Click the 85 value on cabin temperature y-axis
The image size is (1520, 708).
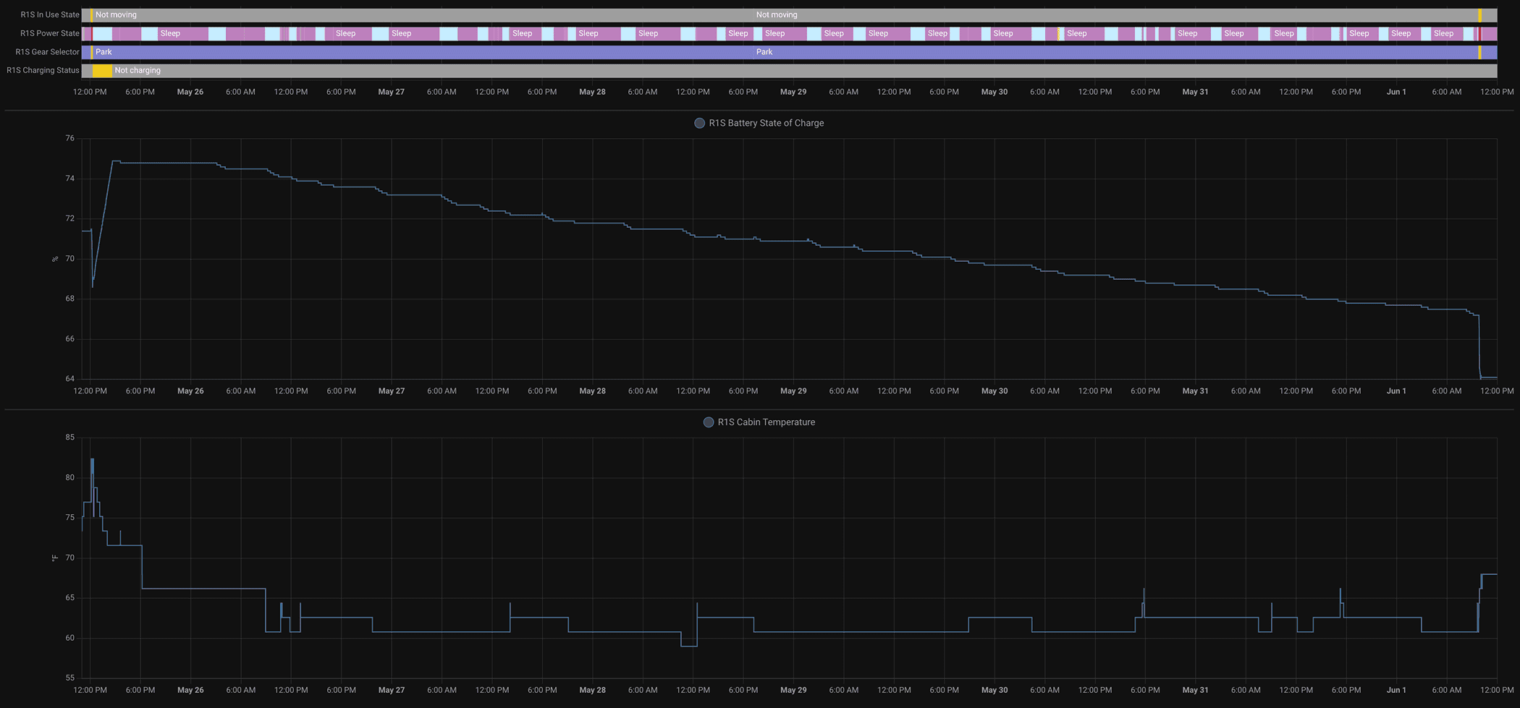coord(69,438)
